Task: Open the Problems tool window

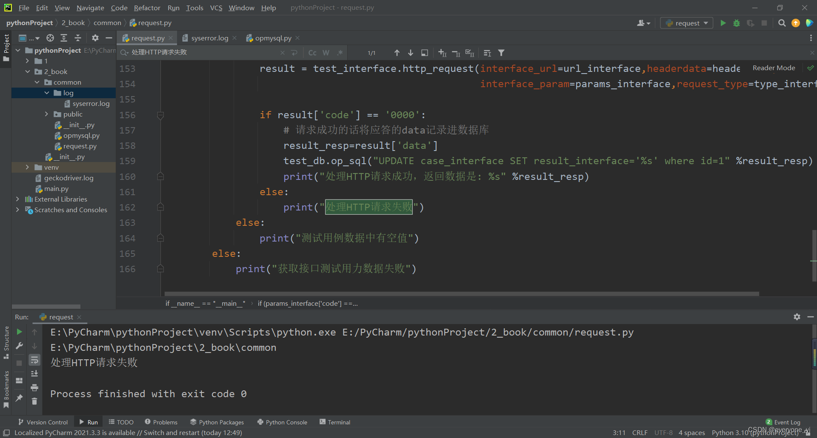Action: click(161, 422)
